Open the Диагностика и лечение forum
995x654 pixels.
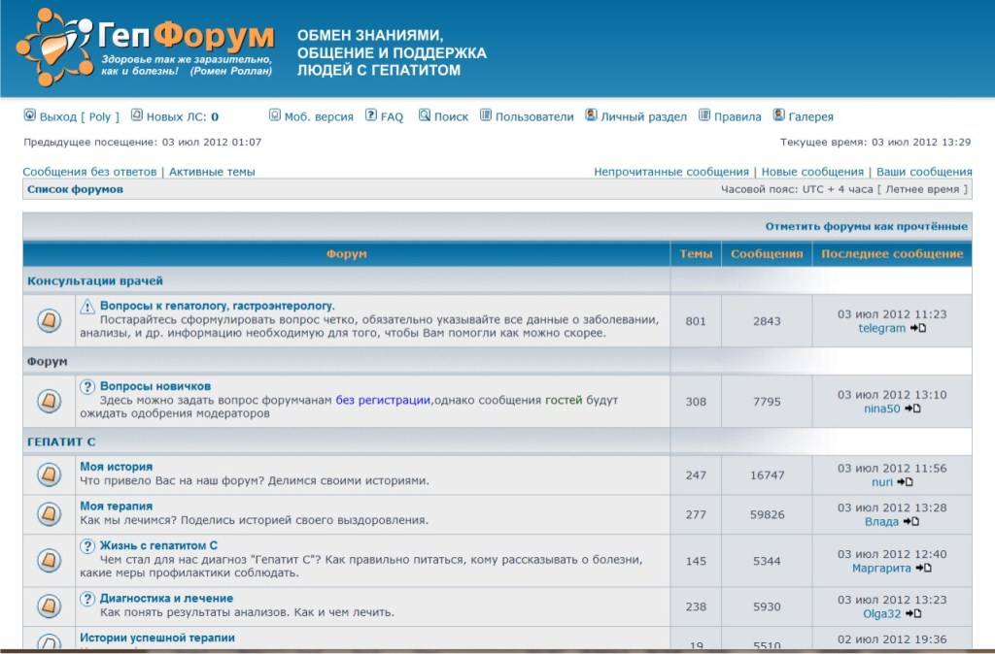click(x=166, y=598)
